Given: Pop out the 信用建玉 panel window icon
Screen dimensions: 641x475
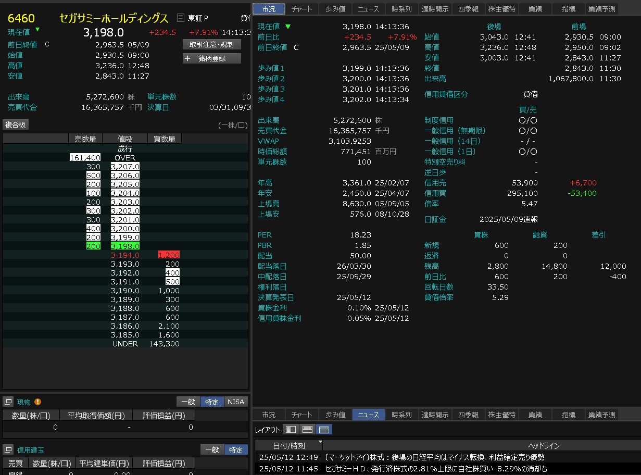Looking at the screenshot, I should [x=8, y=449].
